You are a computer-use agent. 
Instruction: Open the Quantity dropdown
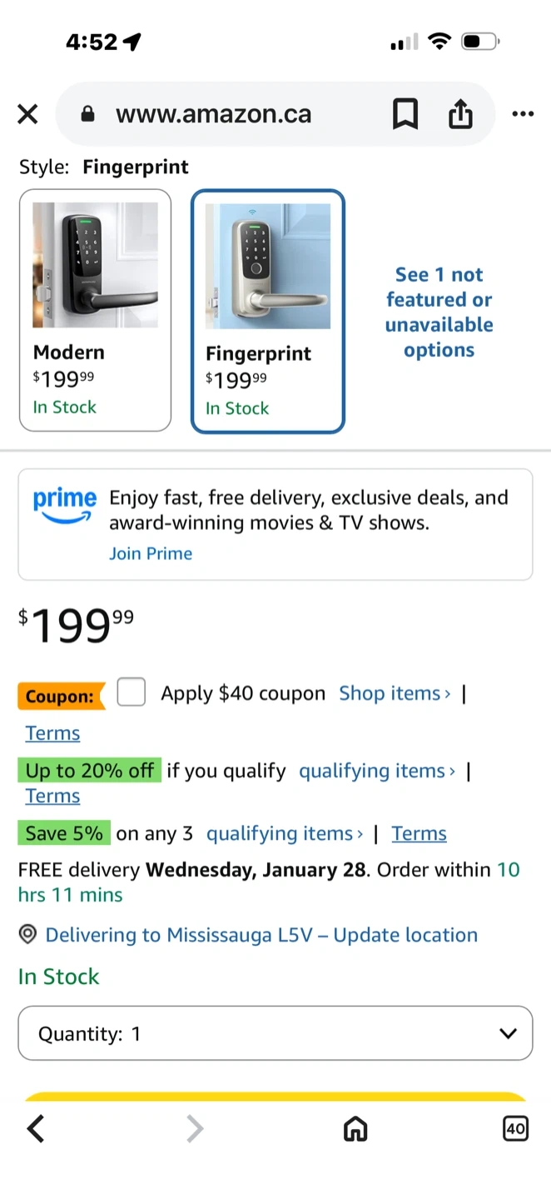tap(275, 1033)
